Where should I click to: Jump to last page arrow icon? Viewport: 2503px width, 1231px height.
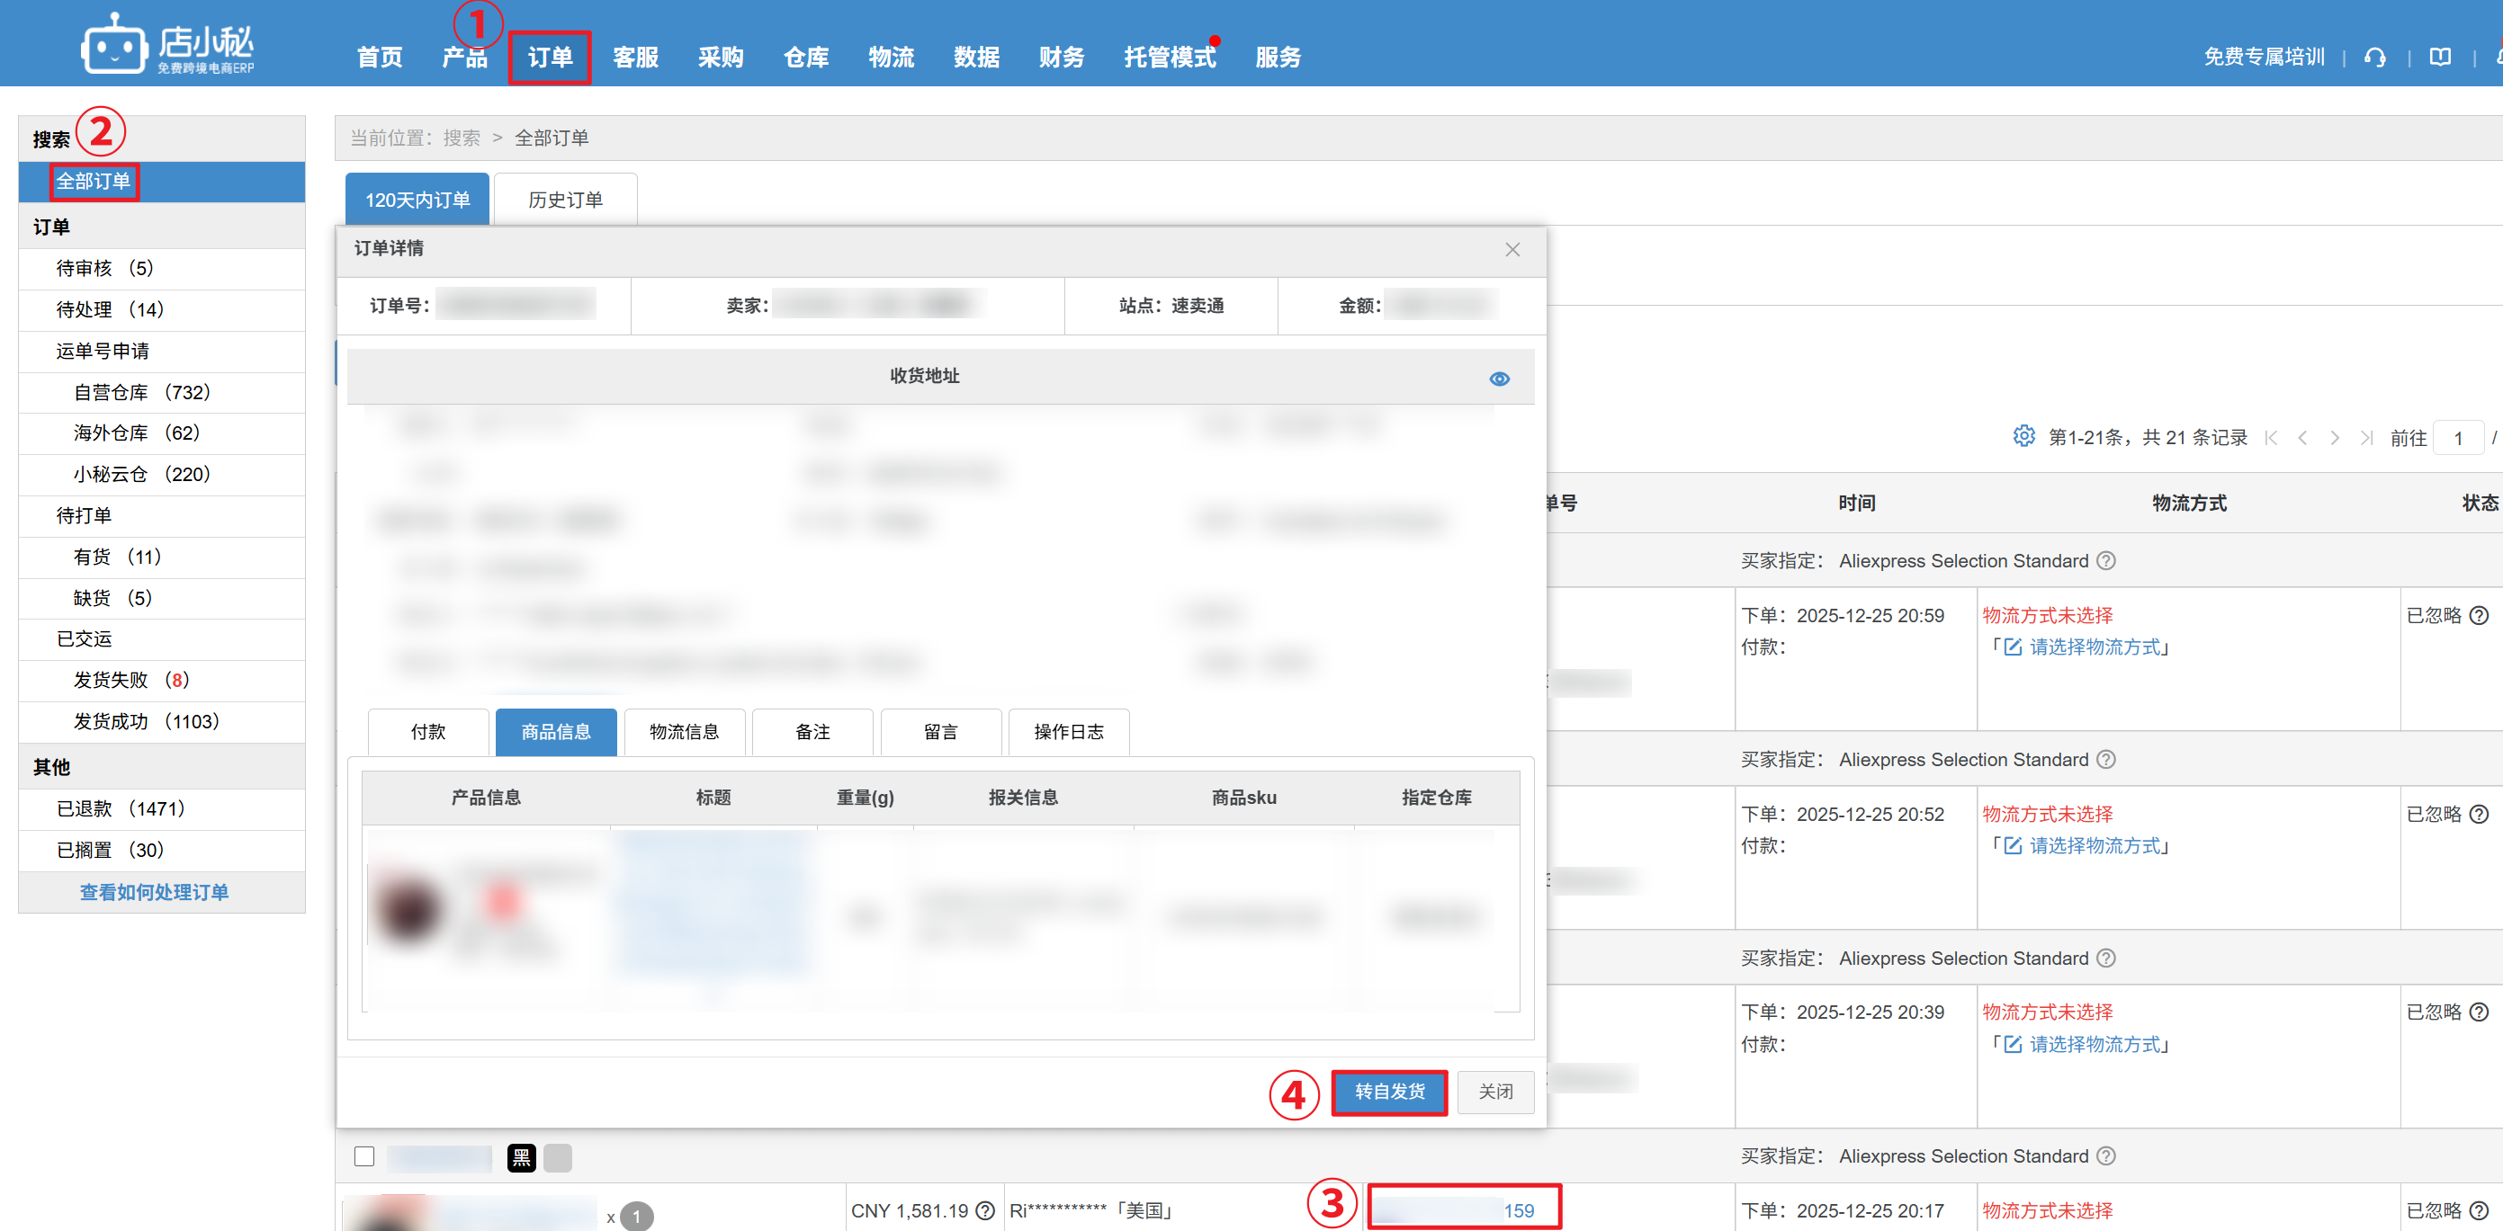[x=2367, y=438]
